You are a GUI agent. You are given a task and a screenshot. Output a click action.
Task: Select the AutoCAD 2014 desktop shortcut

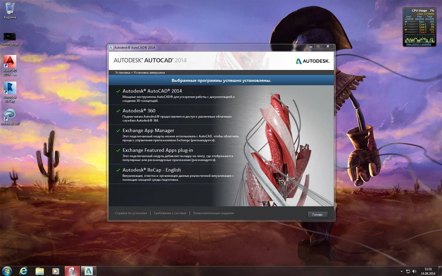click(x=10, y=66)
